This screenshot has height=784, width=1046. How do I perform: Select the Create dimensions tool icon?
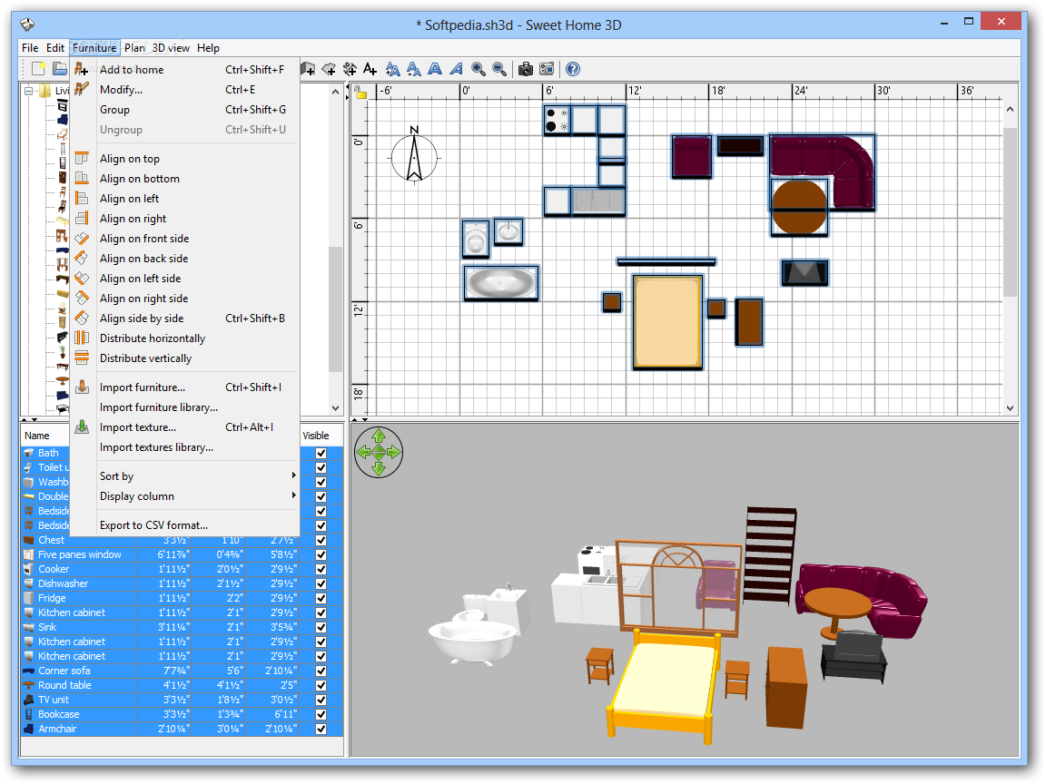coord(350,69)
